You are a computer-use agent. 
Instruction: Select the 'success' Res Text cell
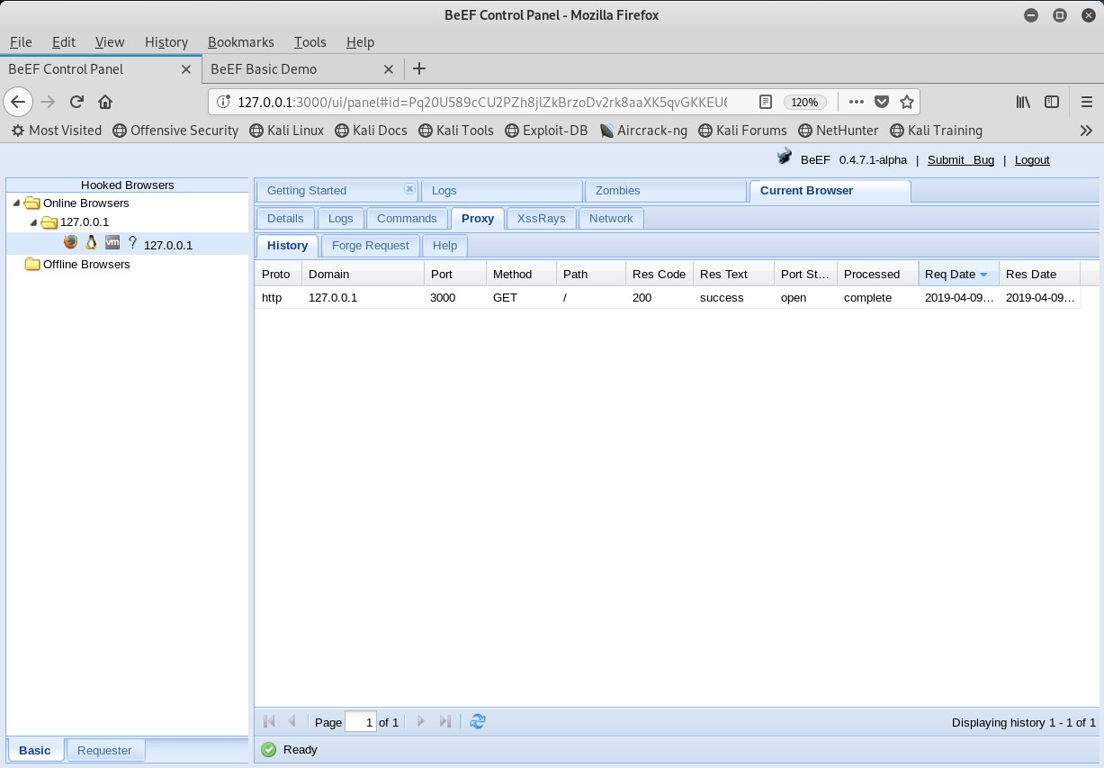pos(733,298)
